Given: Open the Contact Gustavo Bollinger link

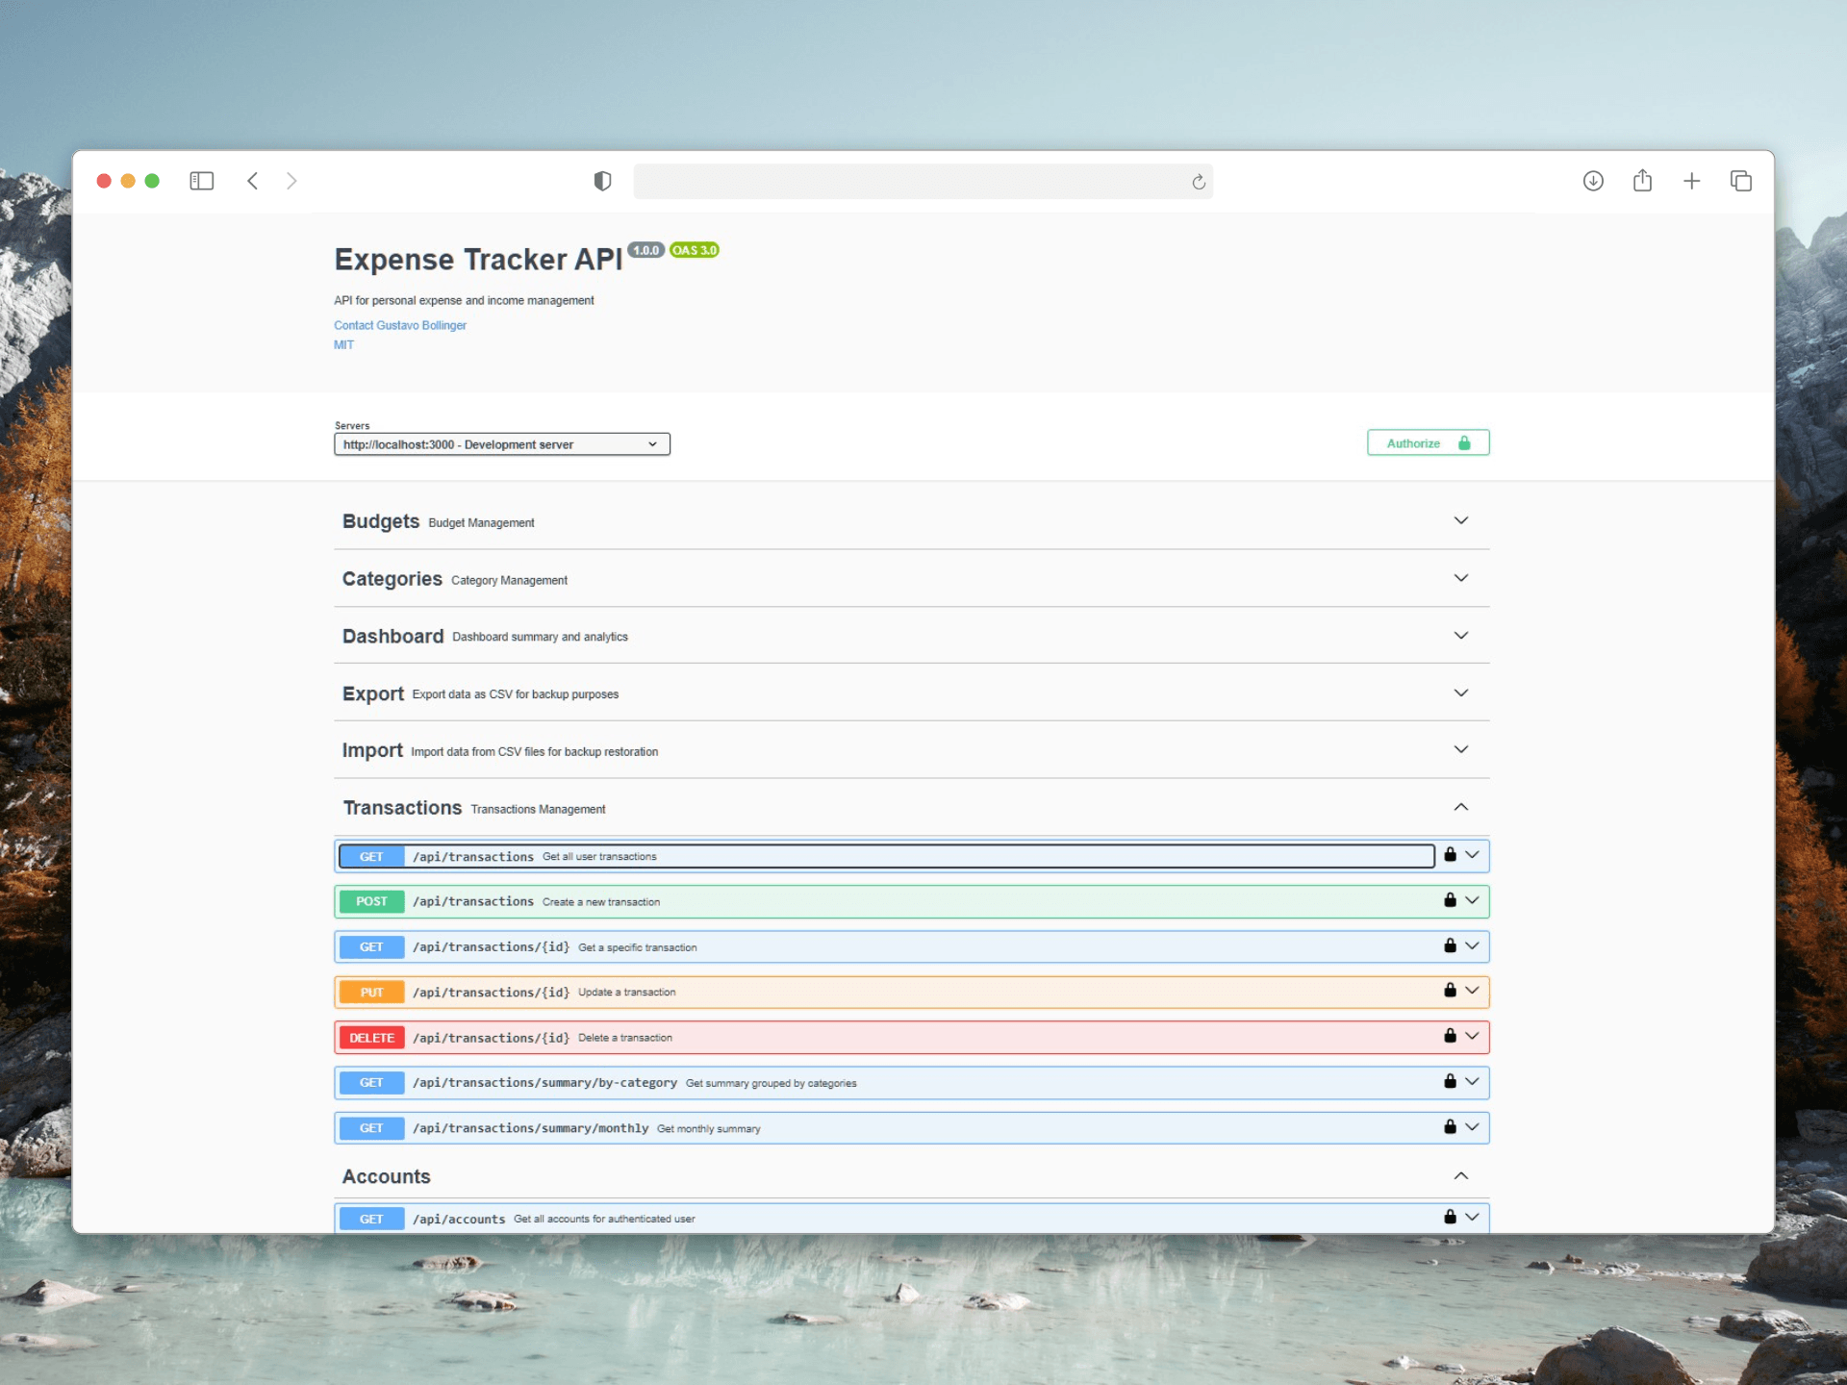Looking at the screenshot, I should tap(400, 326).
